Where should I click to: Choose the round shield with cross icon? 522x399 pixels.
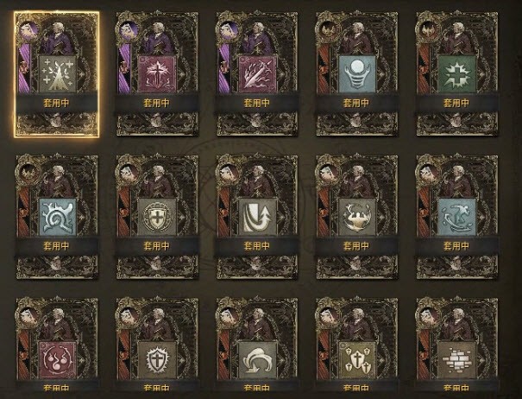pyautogui.click(x=157, y=217)
